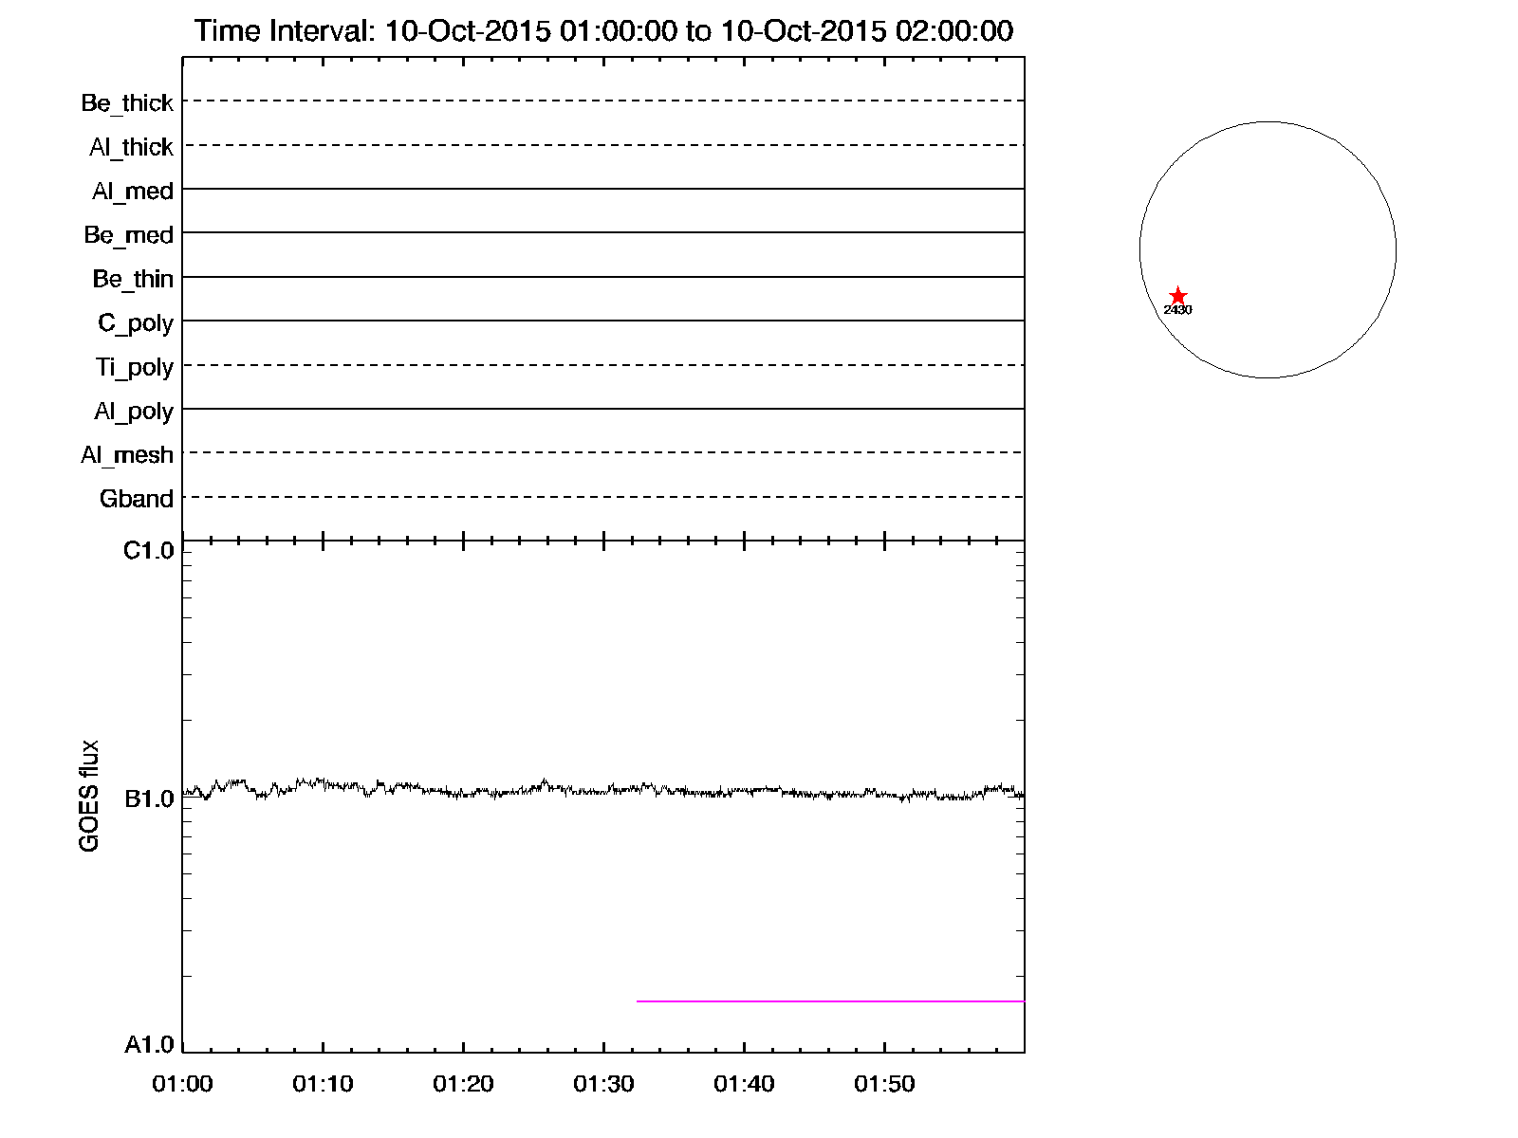Click the 01:40 time axis label

744,1084
